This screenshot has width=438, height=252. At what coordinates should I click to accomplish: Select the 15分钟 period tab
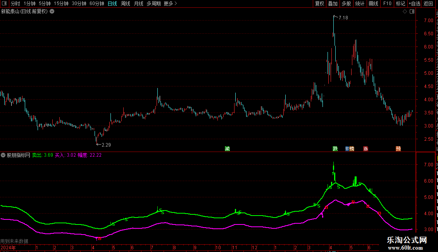point(61,3)
